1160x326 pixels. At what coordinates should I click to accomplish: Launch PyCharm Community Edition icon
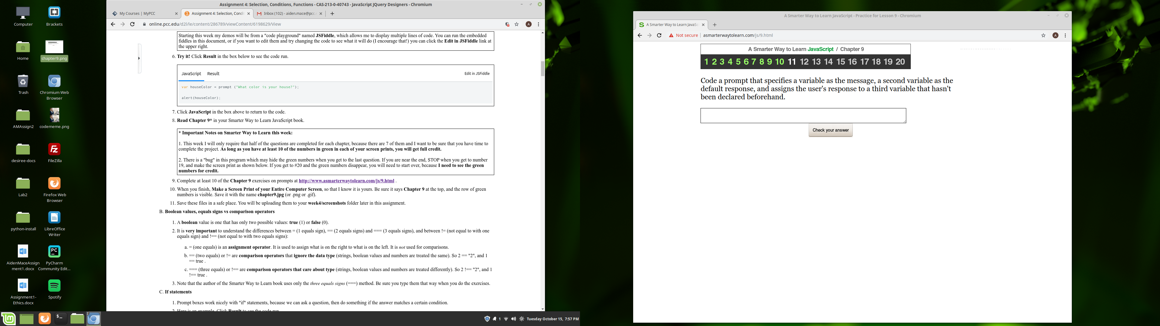(x=54, y=252)
